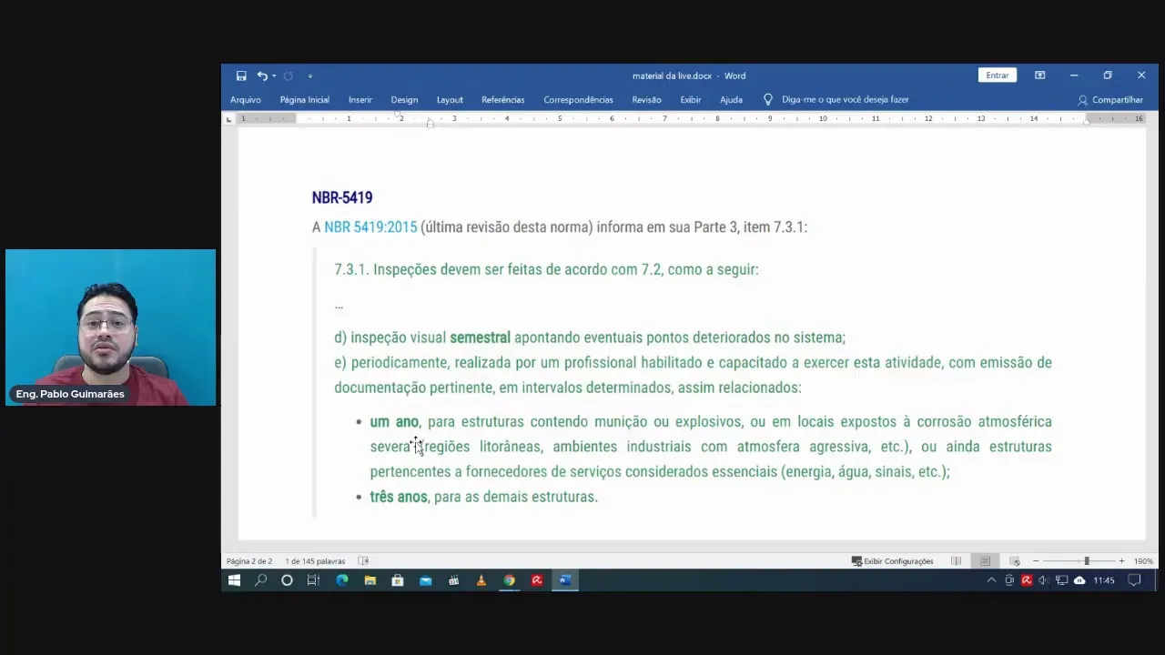
Task: Open the Ajuda tab
Action: click(731, 100)
